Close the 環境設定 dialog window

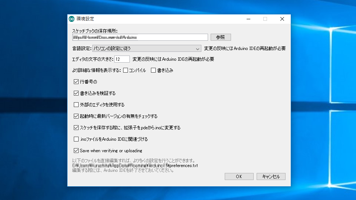pyautogui.click(x=282, y=19)
